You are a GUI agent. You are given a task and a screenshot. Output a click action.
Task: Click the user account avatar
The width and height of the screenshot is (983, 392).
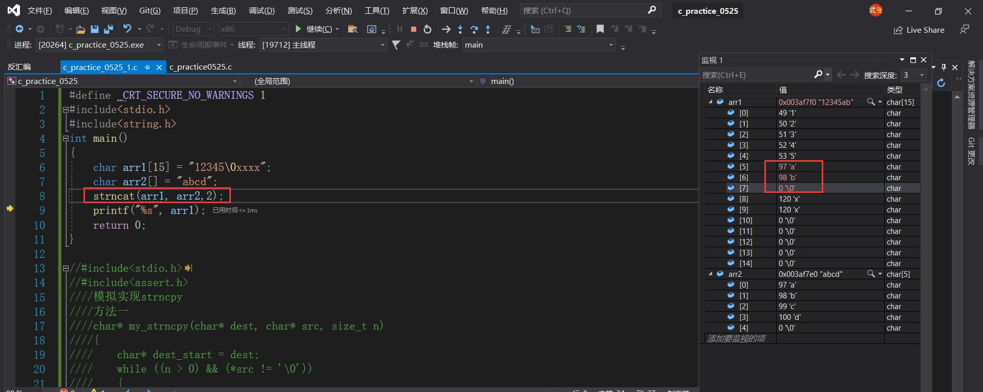tap(875, 10)
